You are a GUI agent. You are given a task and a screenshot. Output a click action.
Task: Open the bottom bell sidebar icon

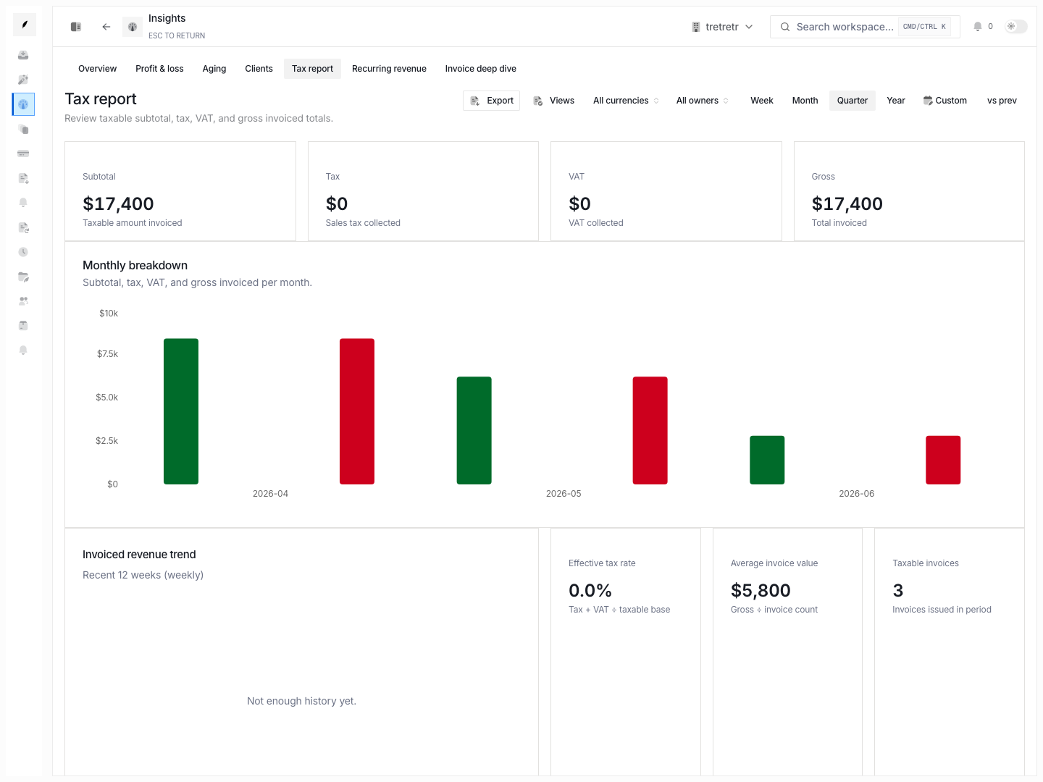[x=23, y=350]
